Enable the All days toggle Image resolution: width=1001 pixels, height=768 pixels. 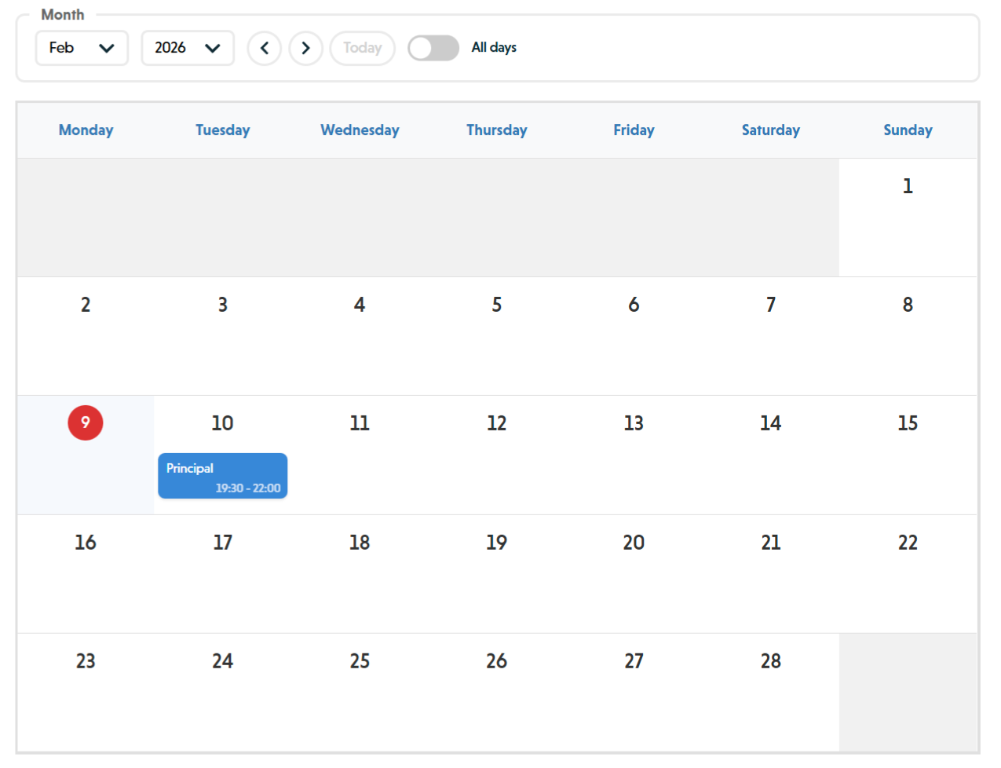[433, 48]
